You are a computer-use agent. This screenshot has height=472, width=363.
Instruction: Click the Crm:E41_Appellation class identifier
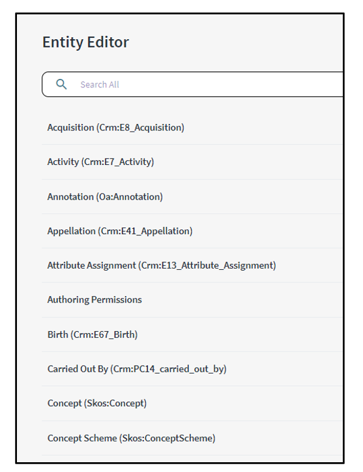[x=145, y=231]
